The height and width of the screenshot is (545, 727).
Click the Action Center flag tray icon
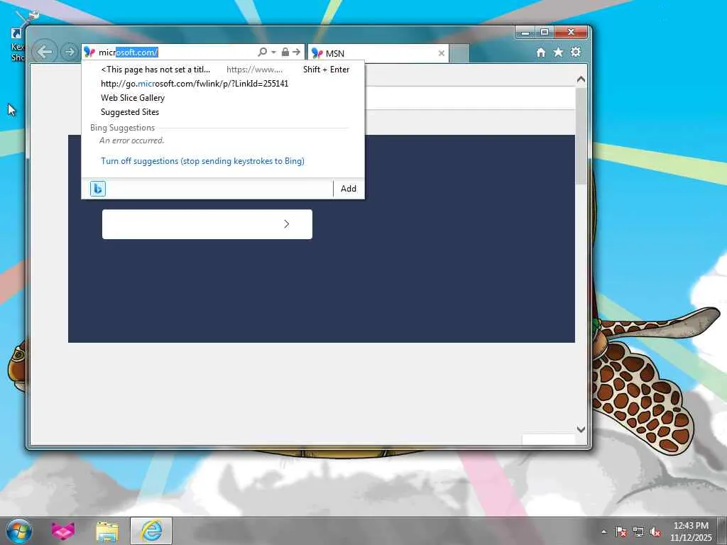pos(621,532)
